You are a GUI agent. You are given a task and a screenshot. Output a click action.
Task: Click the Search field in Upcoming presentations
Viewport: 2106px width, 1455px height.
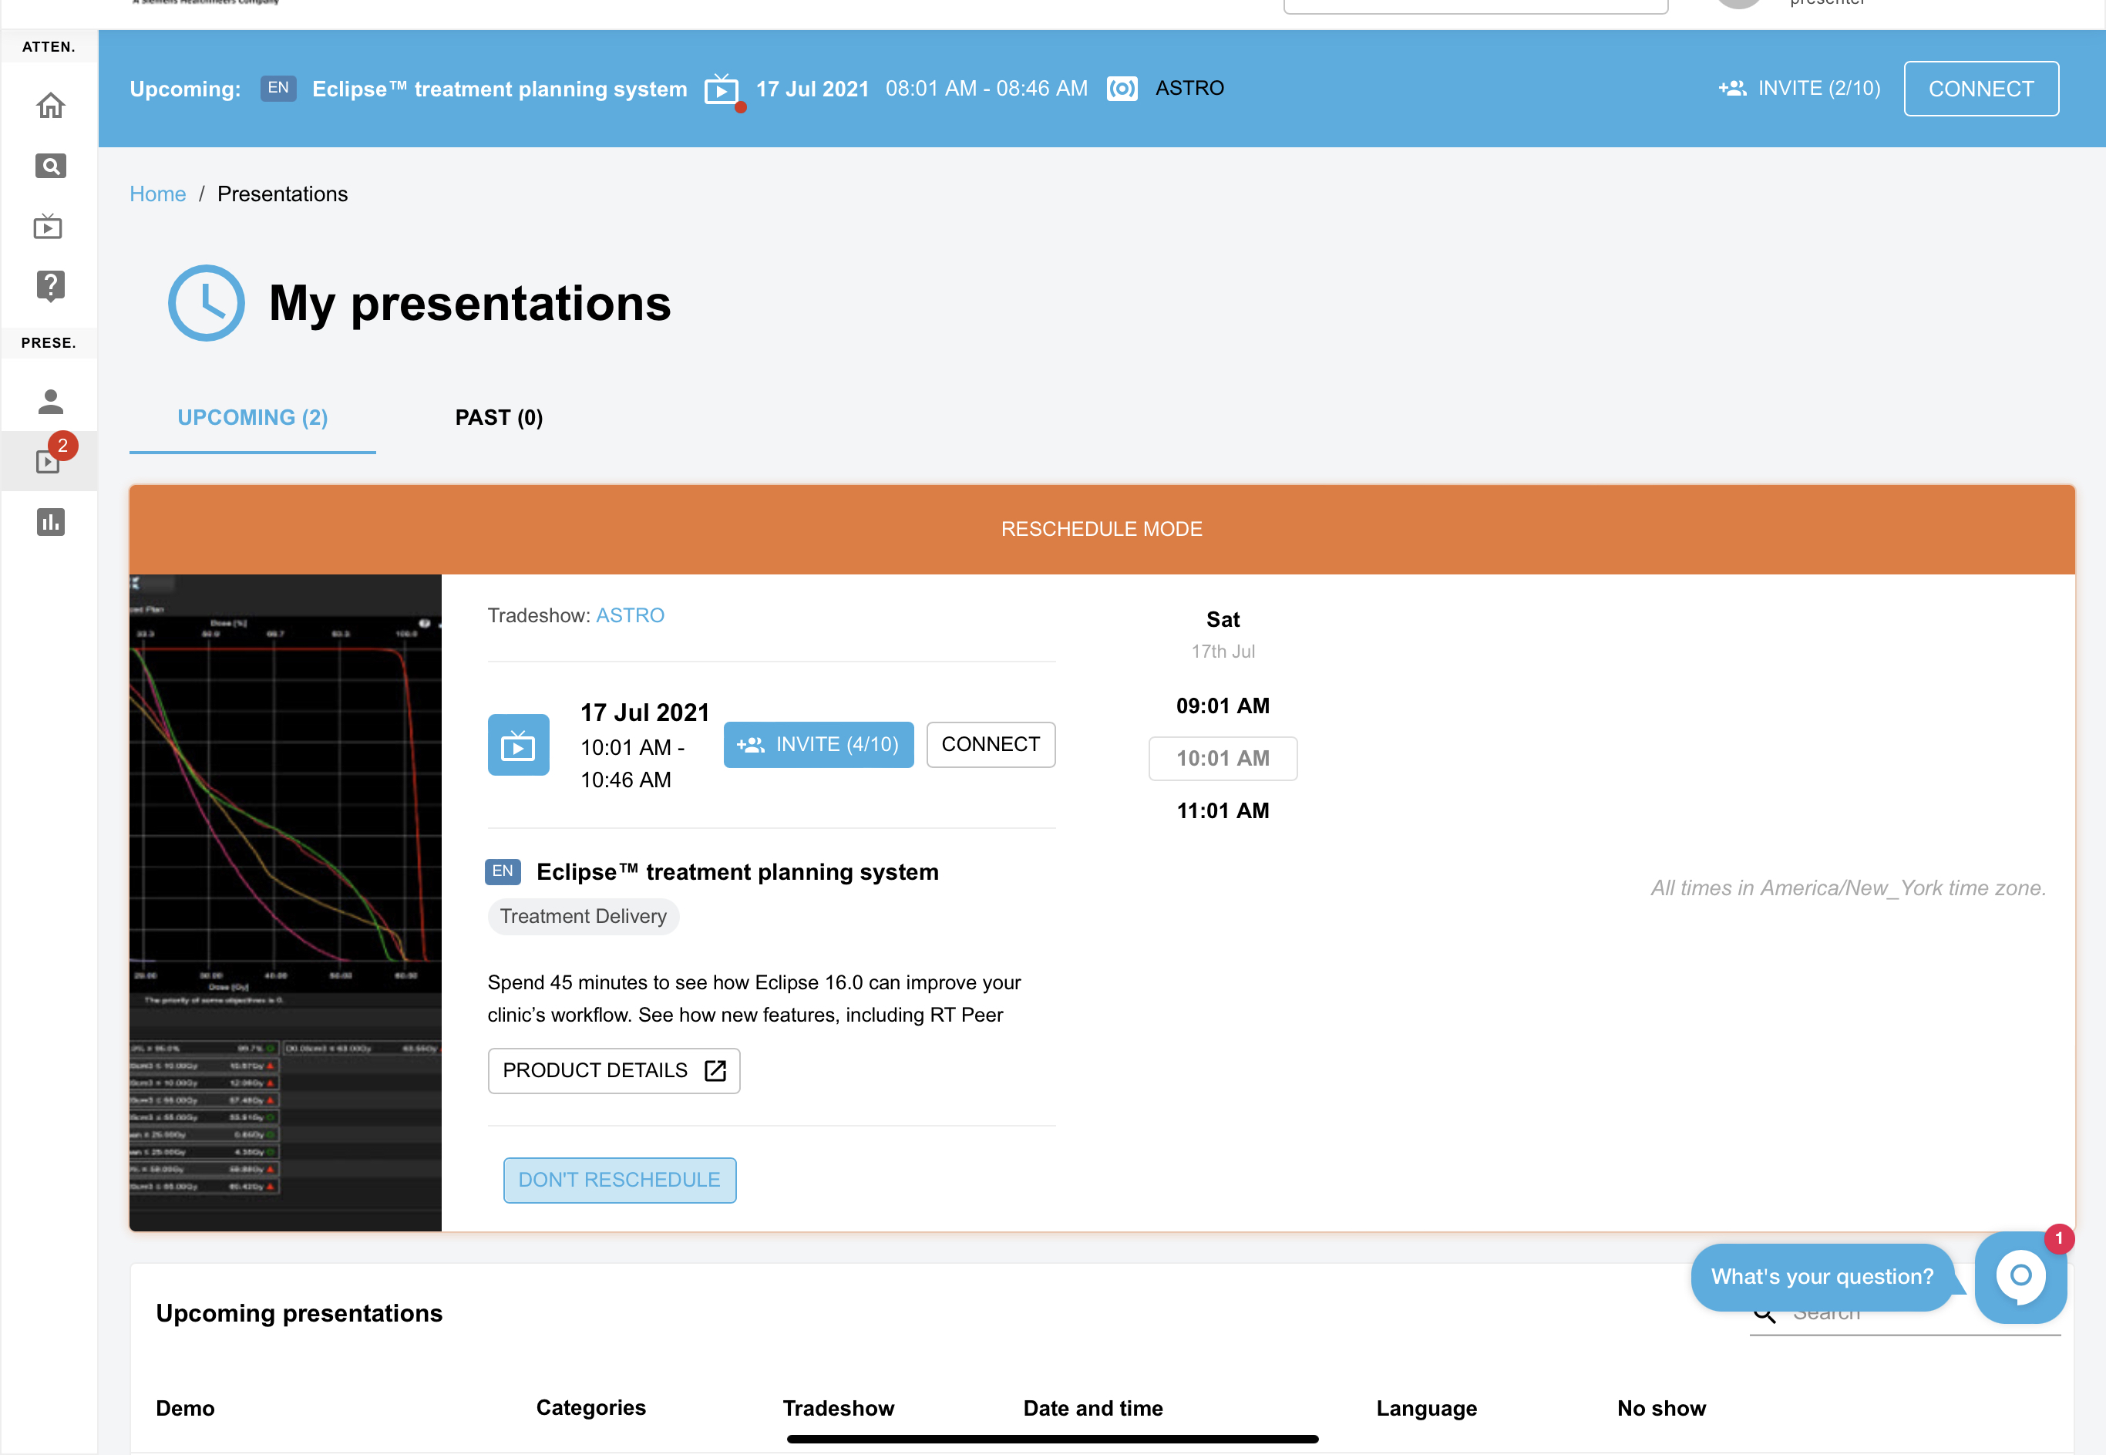pos(1905,1315)
